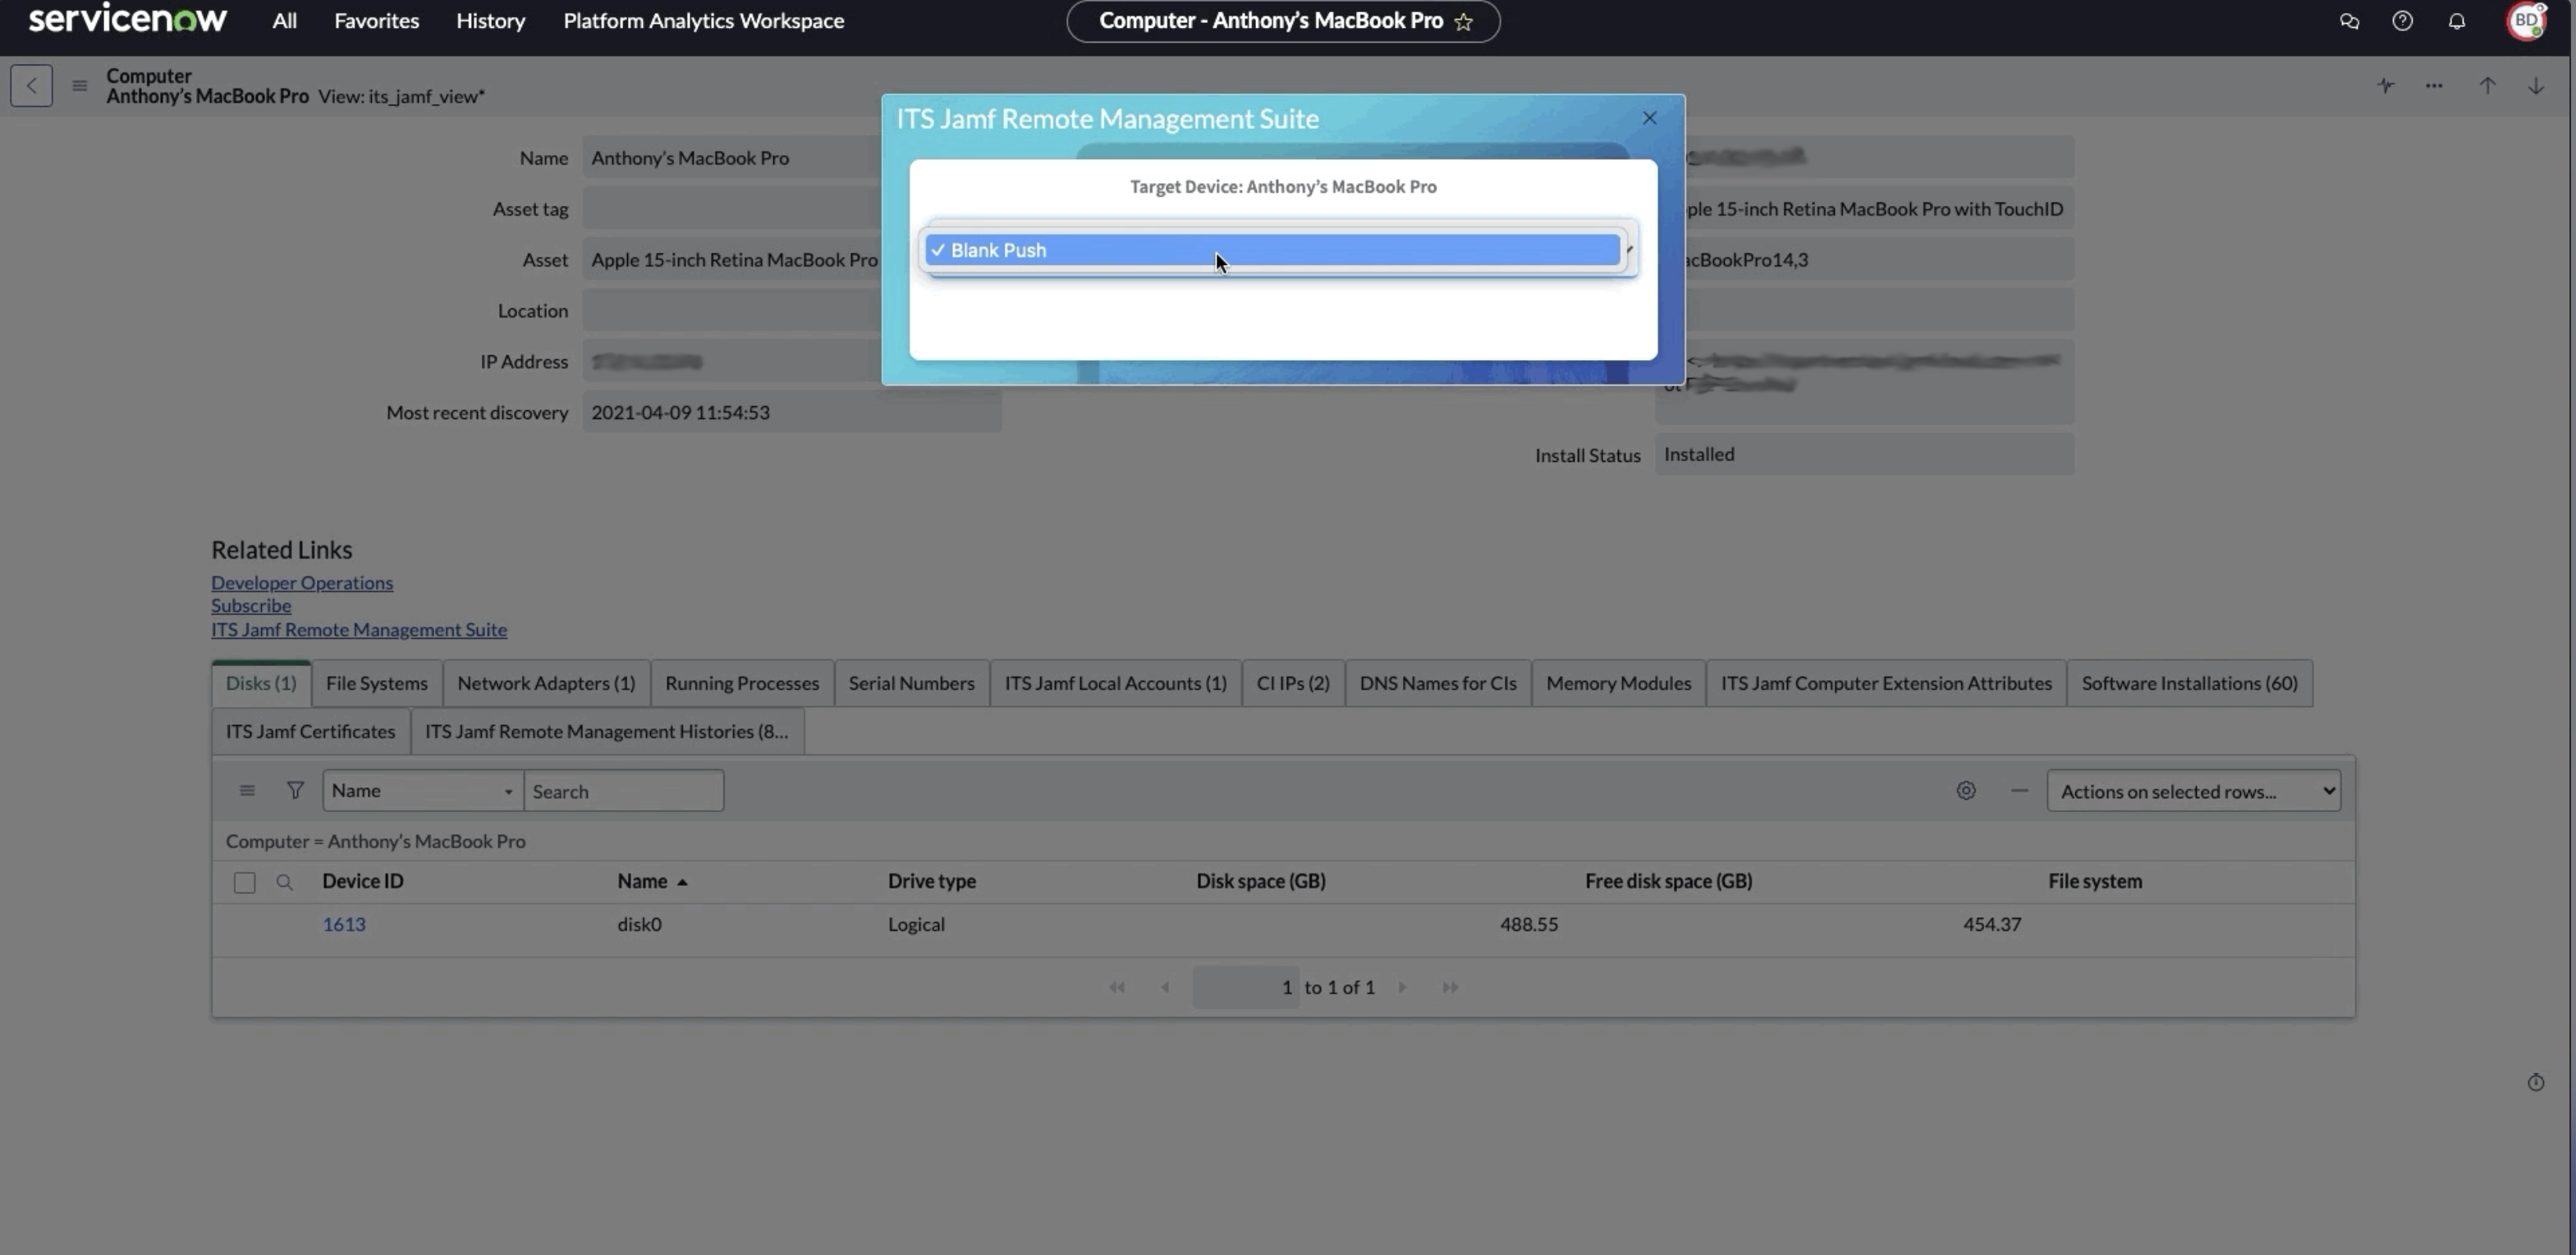Go to next page of list
2576x1255 pixels.
[1402, 988]
